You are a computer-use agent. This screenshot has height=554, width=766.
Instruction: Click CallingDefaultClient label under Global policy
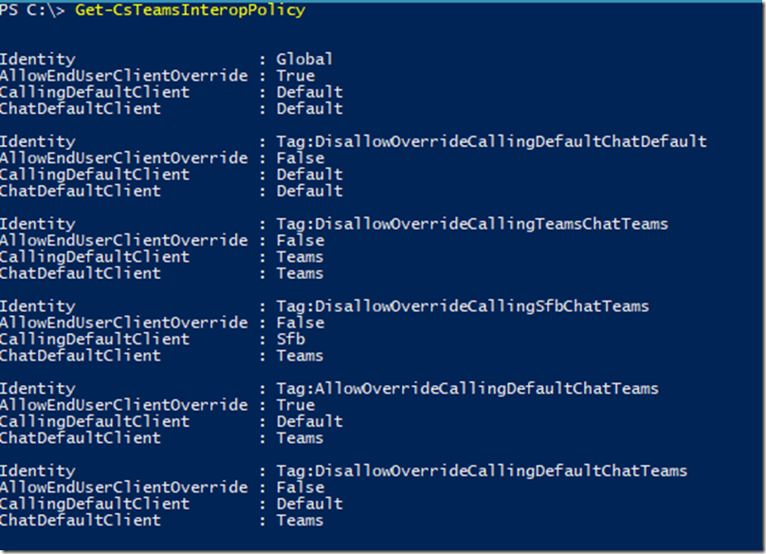pyautogui.click(x=94, y=92)
